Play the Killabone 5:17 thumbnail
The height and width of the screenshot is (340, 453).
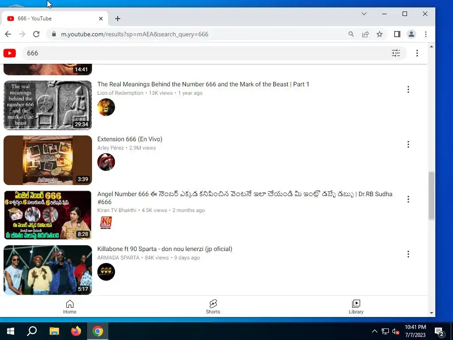[48, 270]
